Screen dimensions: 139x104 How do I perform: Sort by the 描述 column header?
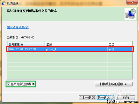click(76, 44)
